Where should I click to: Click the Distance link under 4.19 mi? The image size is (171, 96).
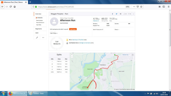tap(96, 21)
